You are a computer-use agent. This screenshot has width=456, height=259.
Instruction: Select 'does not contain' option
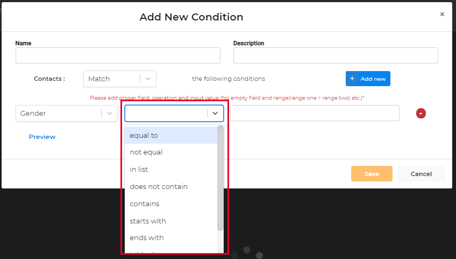[170, 186]
